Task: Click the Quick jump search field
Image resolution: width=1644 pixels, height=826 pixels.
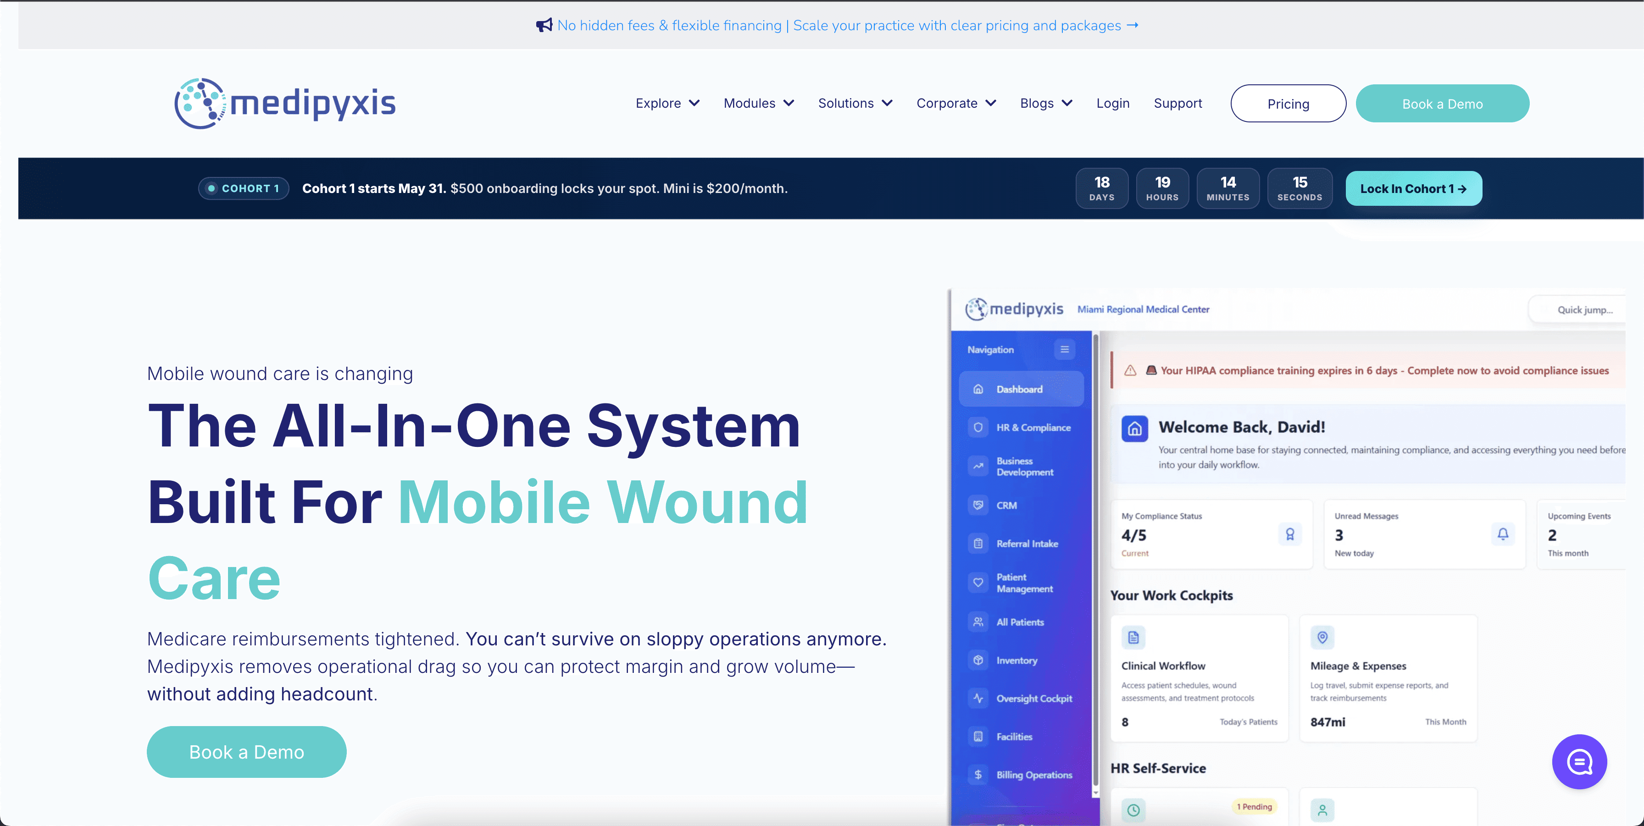Action: [1577, 309]
